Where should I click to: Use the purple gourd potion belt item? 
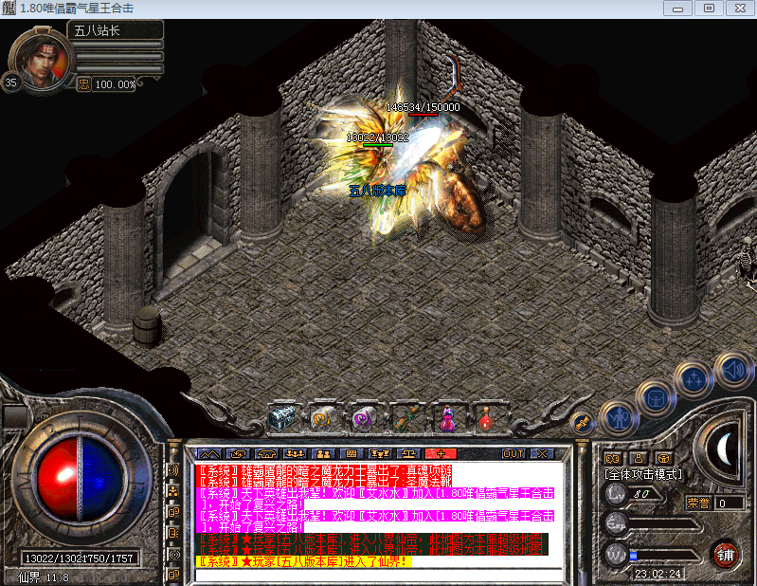(447, 418)
